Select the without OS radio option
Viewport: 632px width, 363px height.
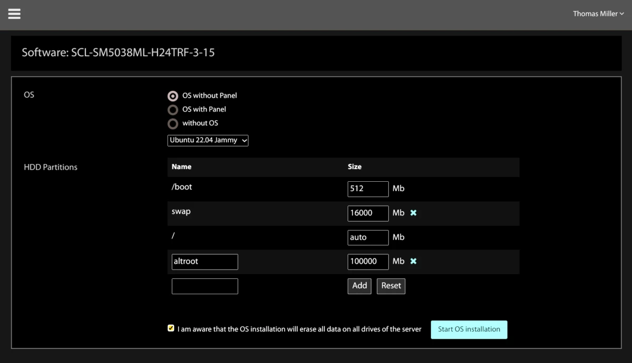tap(173, 124)
